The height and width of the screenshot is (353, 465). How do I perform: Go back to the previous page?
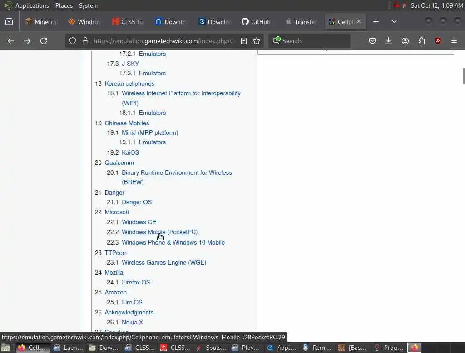11,41
